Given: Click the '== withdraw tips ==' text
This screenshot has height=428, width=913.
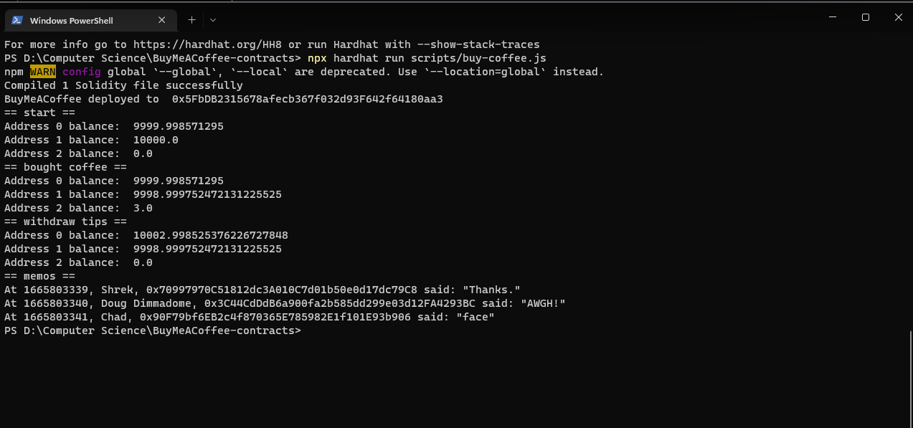Looking at the screenshot, I should click(x=65, y=221).
